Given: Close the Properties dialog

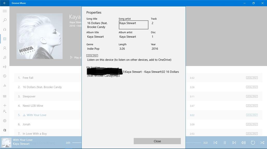Looking at the screenshot, I should 157,141.
